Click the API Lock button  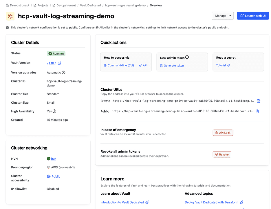(x=223, y=133)
